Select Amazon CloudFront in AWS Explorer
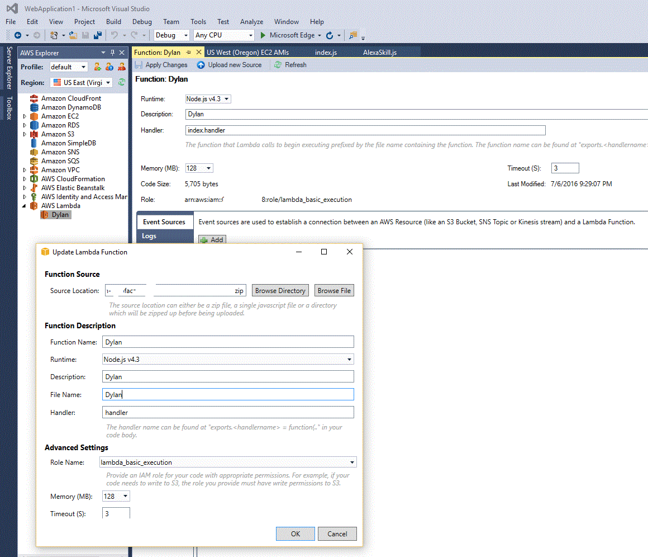 [71, 98]
